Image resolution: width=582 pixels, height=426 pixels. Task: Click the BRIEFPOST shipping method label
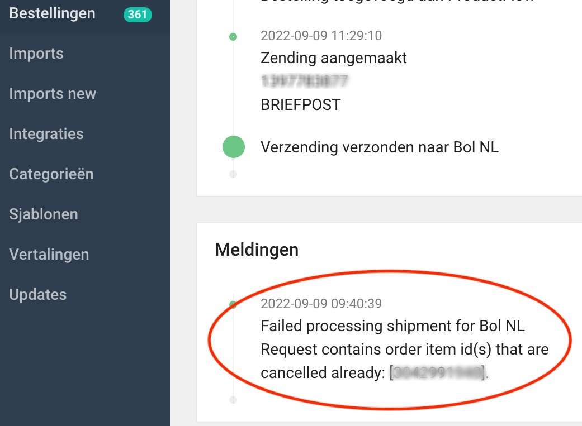(x=300, y=104)
